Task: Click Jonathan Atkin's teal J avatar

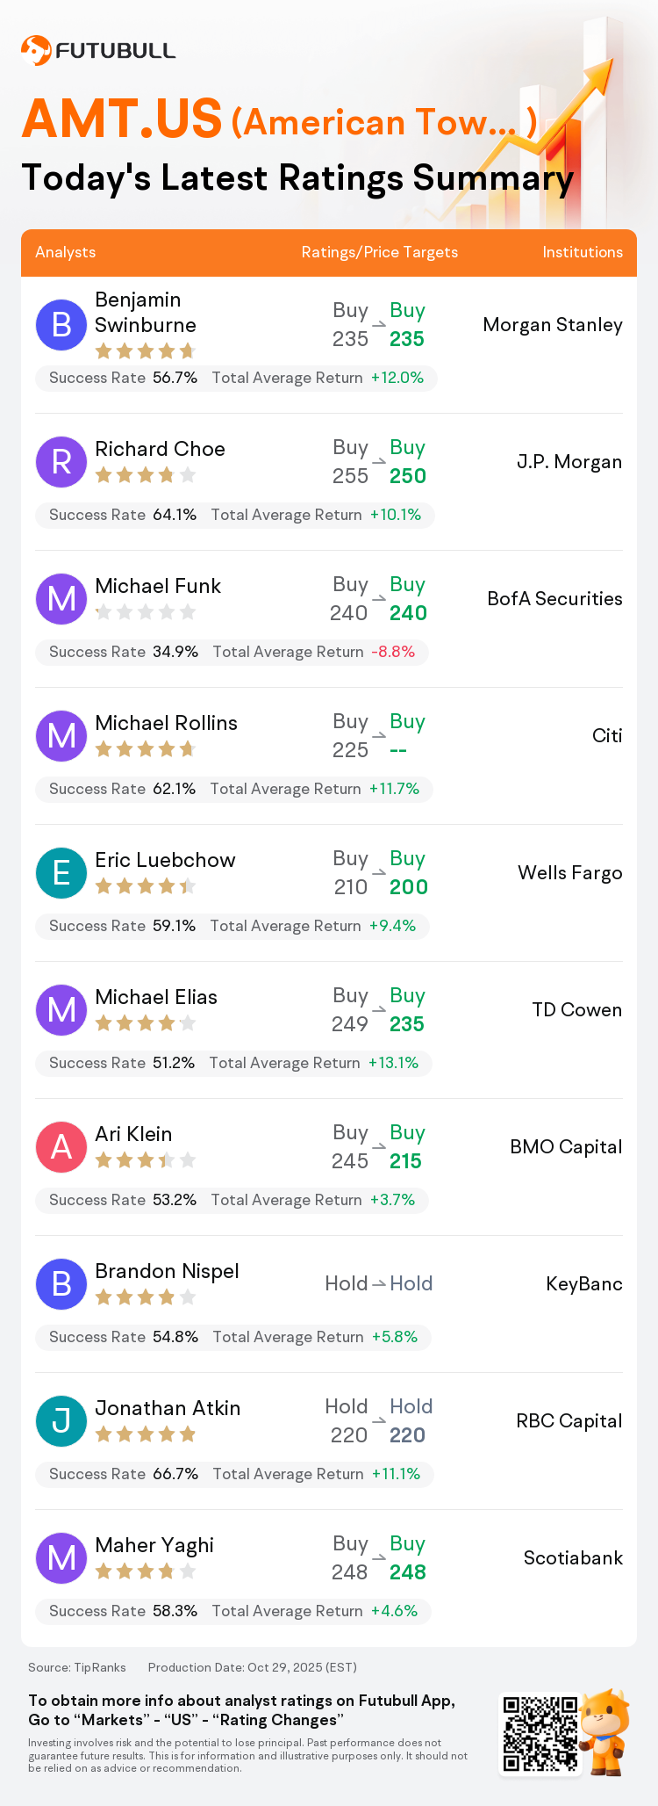Action: (x=61, y=1420)
